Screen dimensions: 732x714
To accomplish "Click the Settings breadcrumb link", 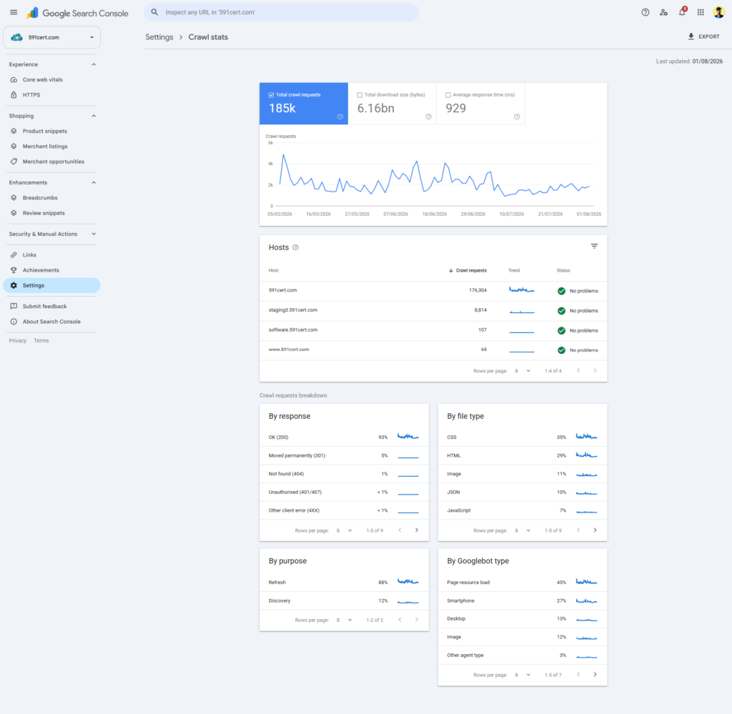I will tap(159, 37).
